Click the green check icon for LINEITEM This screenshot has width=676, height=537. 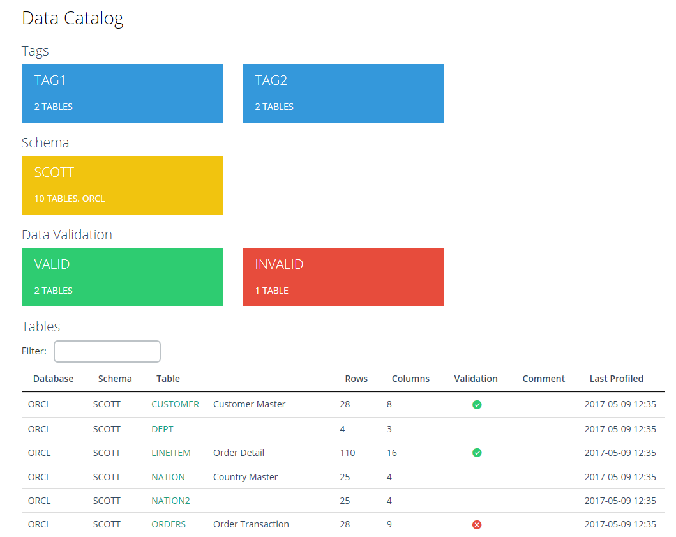pyautogui.click(x=477, y=453)
